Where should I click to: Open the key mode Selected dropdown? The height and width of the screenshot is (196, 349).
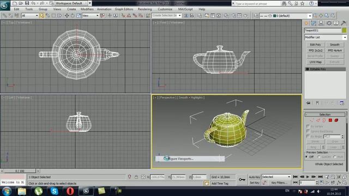pos(276,177)
